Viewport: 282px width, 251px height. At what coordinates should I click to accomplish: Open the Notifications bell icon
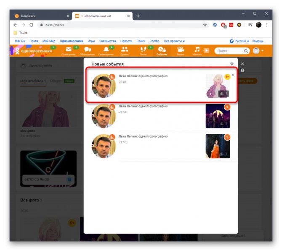[x=106, y=50]
